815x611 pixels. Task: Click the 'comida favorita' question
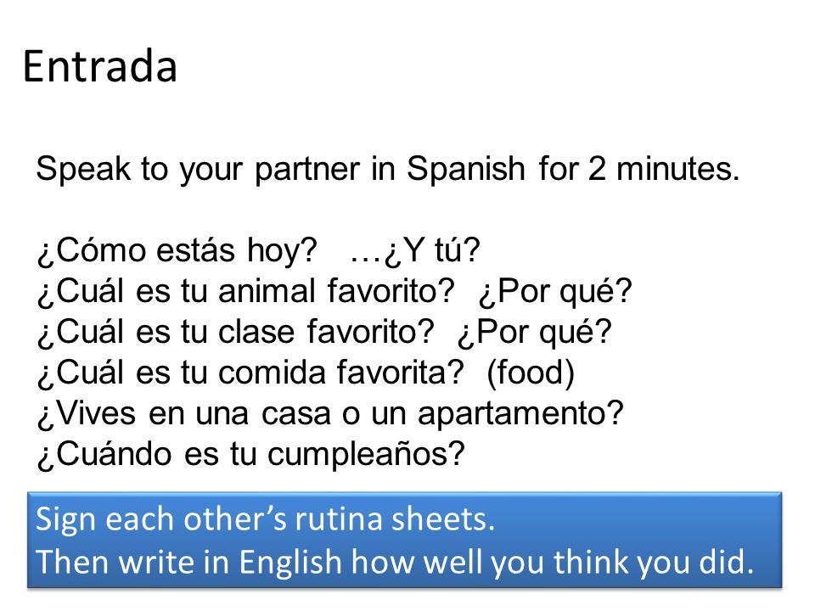[x=250, y=373]
